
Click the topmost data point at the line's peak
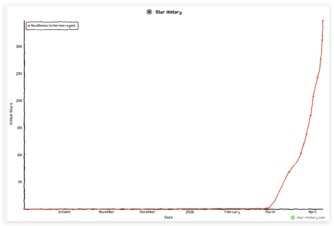[323, 21]
